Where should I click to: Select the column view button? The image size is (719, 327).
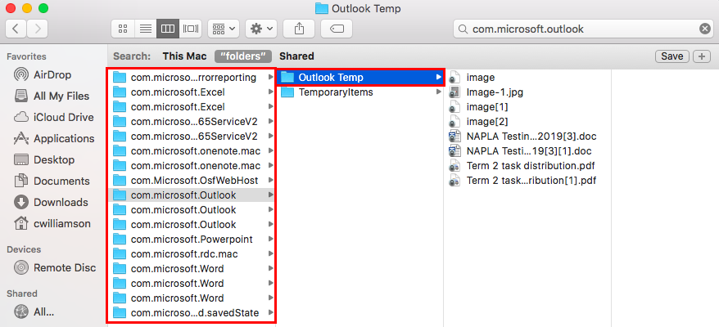click(168, 29)
